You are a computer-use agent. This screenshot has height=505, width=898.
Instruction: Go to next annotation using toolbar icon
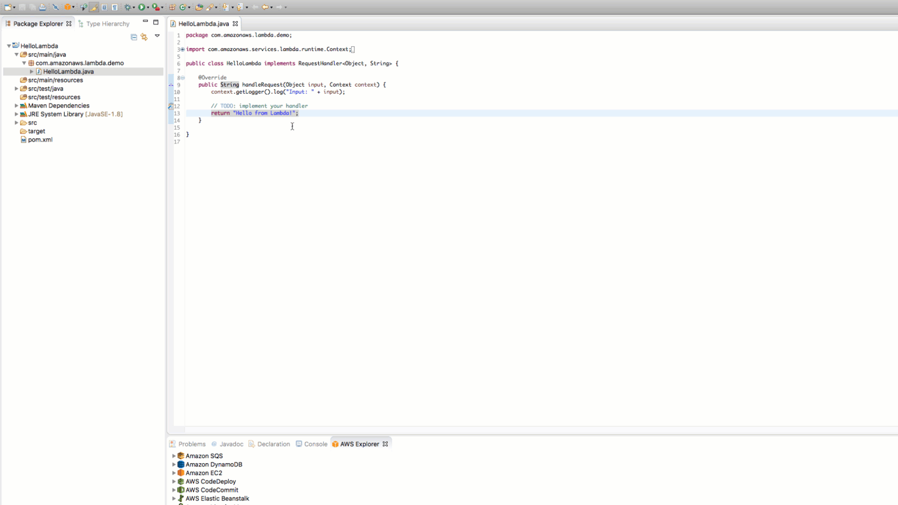point(225,7)
